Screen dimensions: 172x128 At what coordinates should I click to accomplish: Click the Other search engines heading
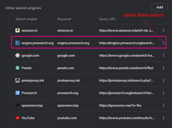pos(23,8)
